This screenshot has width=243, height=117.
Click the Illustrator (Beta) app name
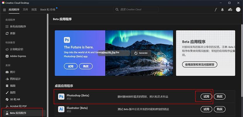pyautogui.click(x=77, y=108)
